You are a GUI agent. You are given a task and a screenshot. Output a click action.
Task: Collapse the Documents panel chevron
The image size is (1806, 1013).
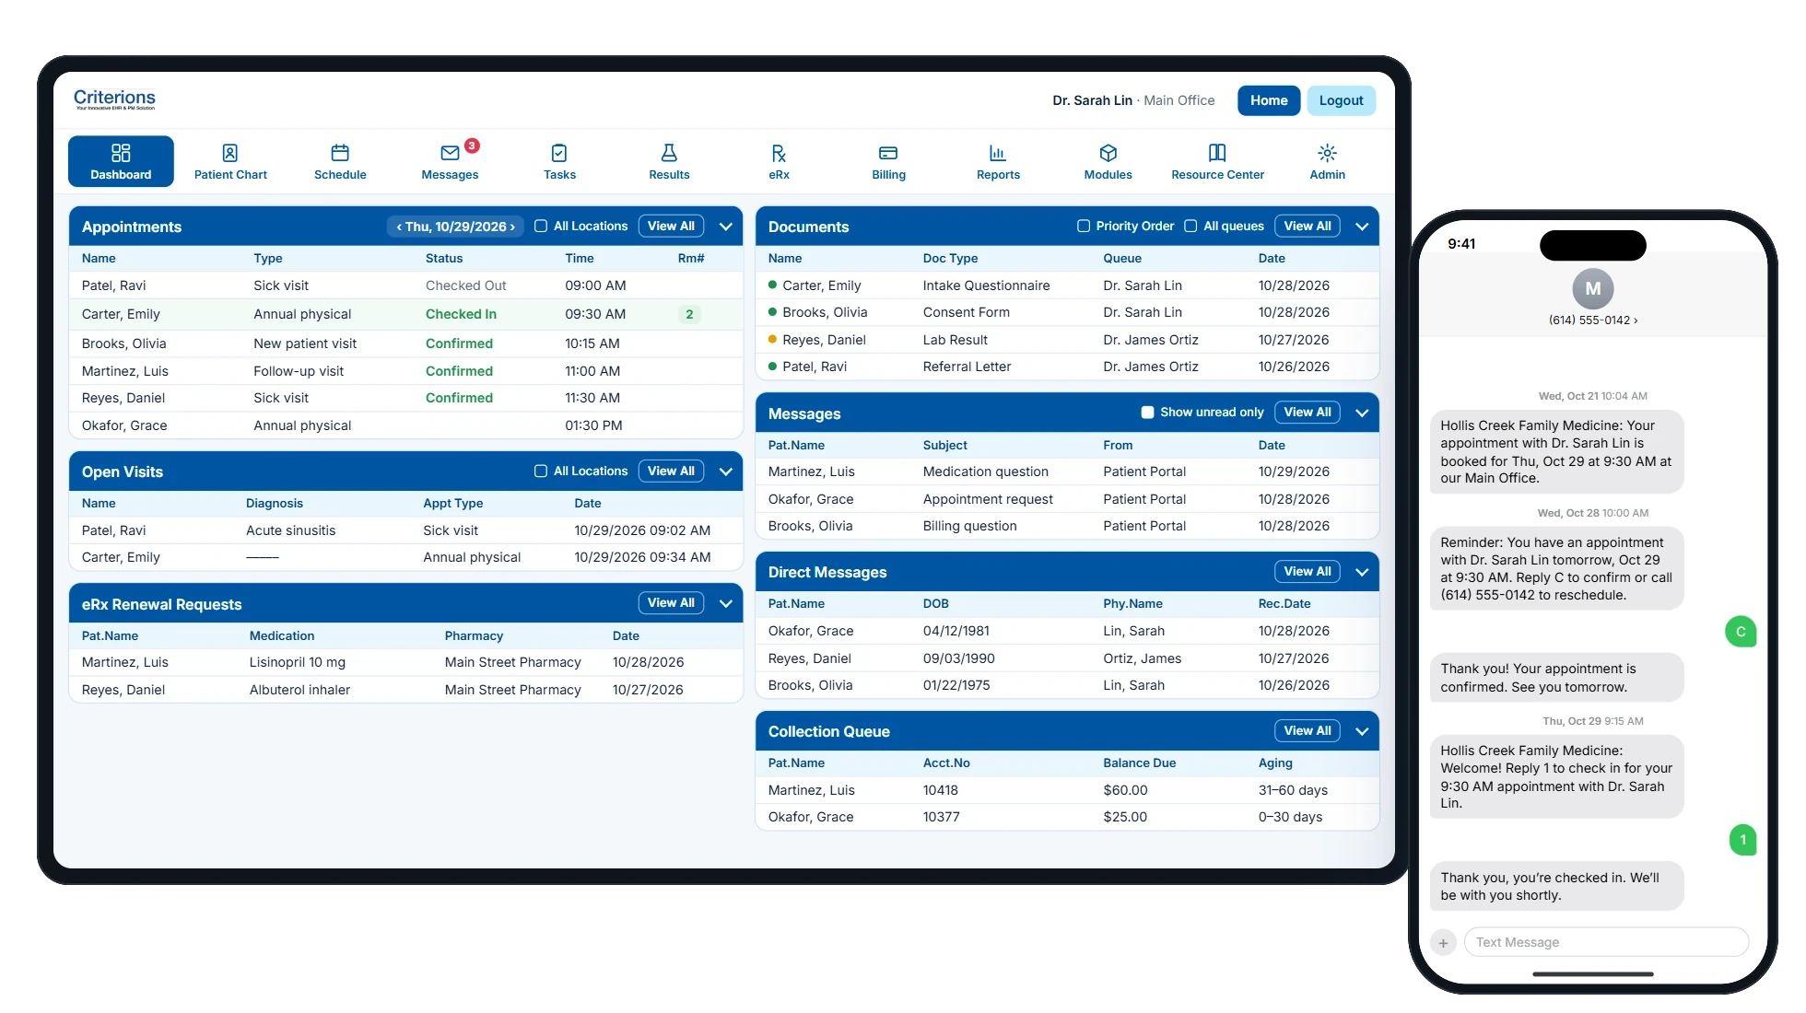[1362, 227]
